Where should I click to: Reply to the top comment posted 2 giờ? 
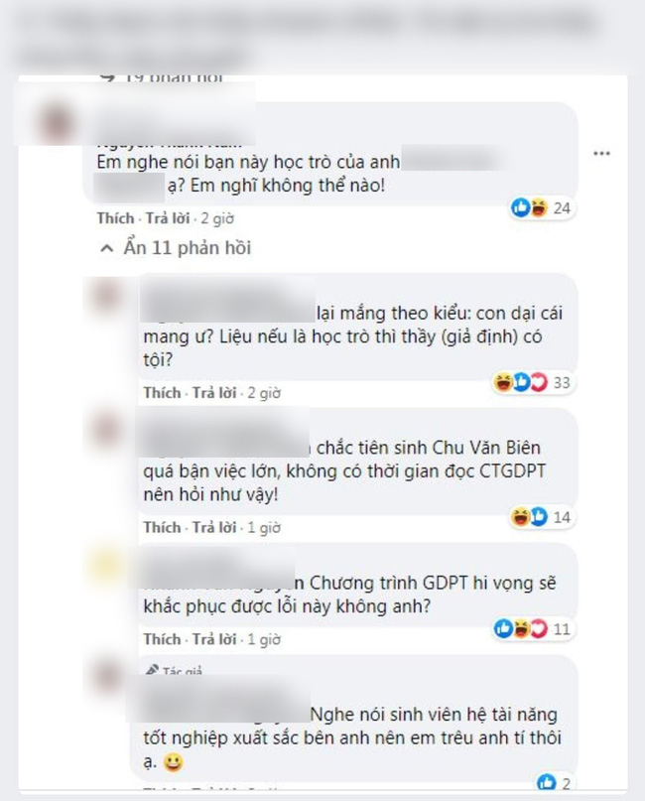pos(168,218)
